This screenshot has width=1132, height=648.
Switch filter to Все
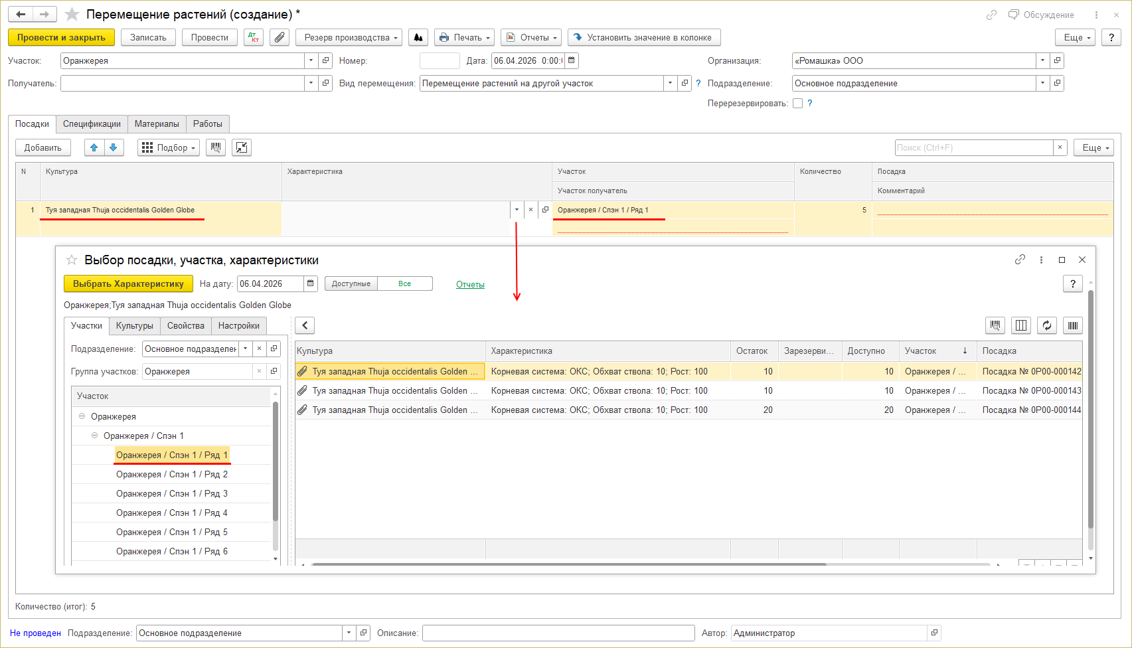[404, 283]
